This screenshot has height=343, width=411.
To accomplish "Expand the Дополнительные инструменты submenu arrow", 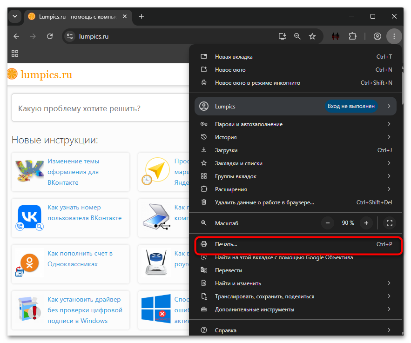I will click(x=389, y=309).
